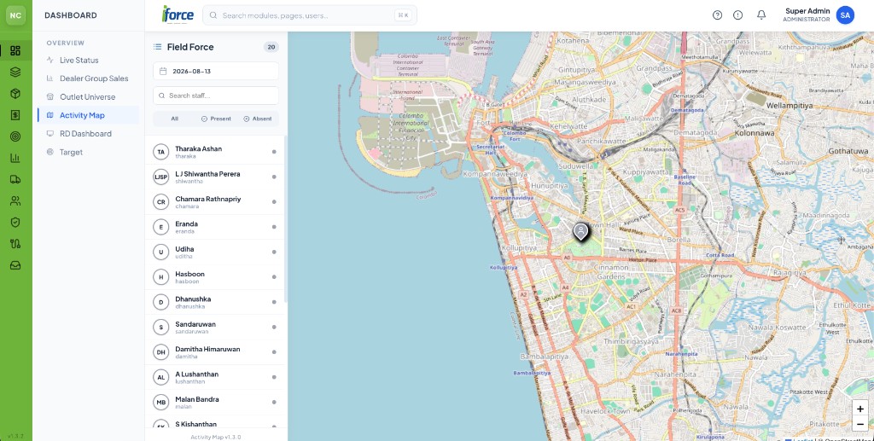Select Sandaruwan in staff list
The height and width of the screenshot is (441, 874).
pyautogui.click(x=214, y=327)
